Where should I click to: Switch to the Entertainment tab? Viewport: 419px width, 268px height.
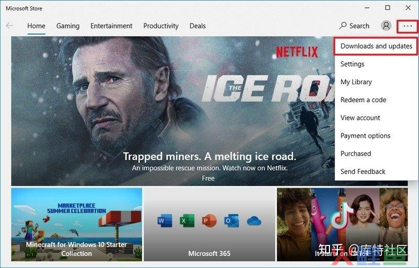click(111, 26)
